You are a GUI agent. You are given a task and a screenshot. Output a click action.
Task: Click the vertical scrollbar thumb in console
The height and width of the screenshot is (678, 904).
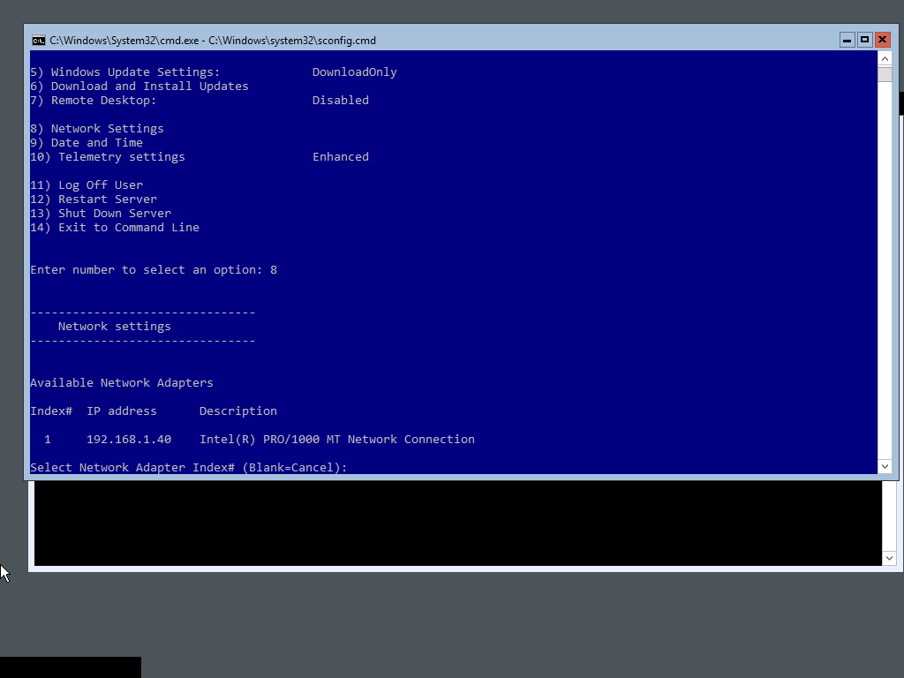[885, 74]
